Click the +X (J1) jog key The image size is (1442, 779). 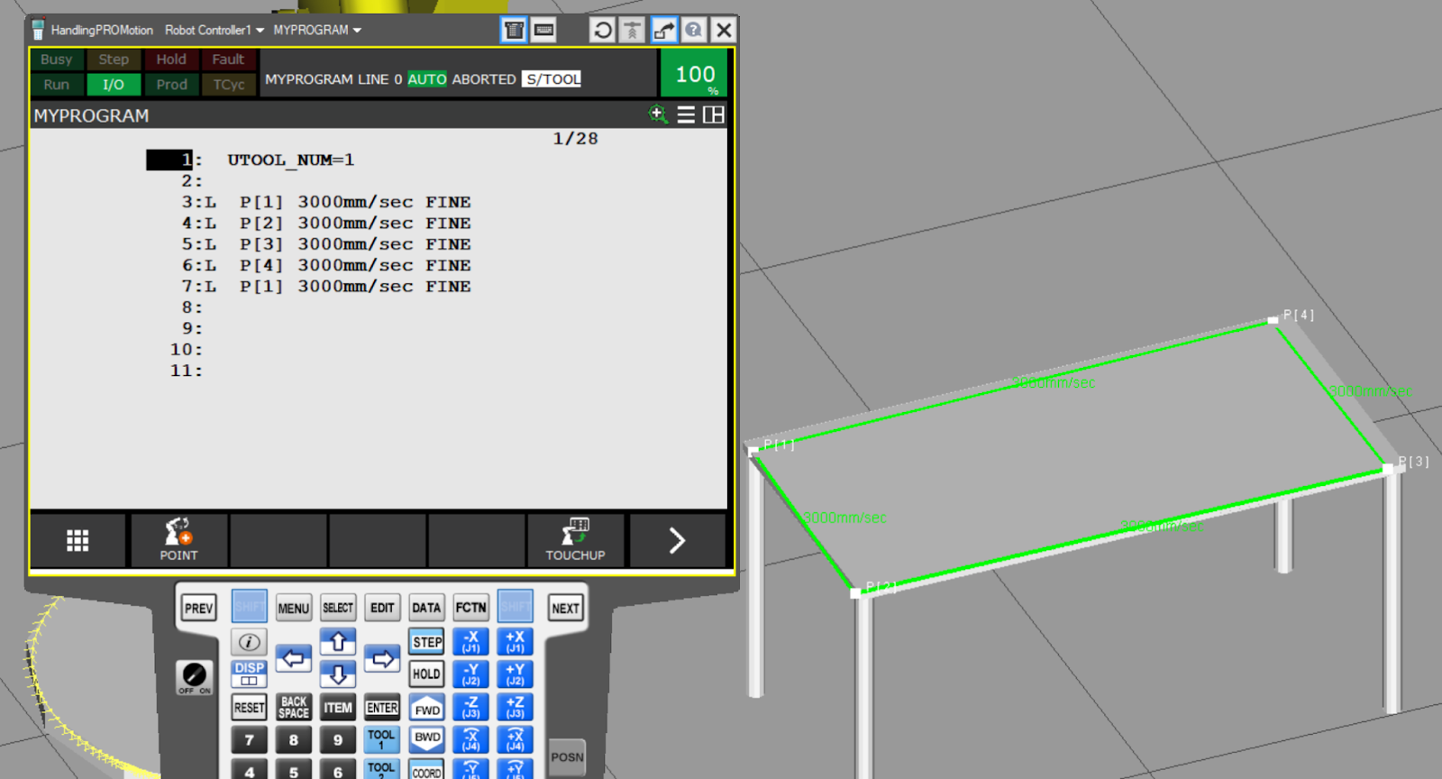click(x=516, y=642)
